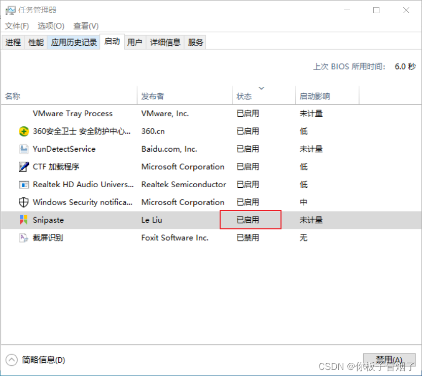422x376 pixels.
Task: Click the Task Manager title bar icon
Action: click(11, 10)
